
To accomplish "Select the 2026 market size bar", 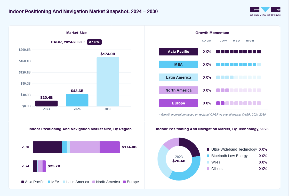I will pyautogui.click(x=77, y=100).
